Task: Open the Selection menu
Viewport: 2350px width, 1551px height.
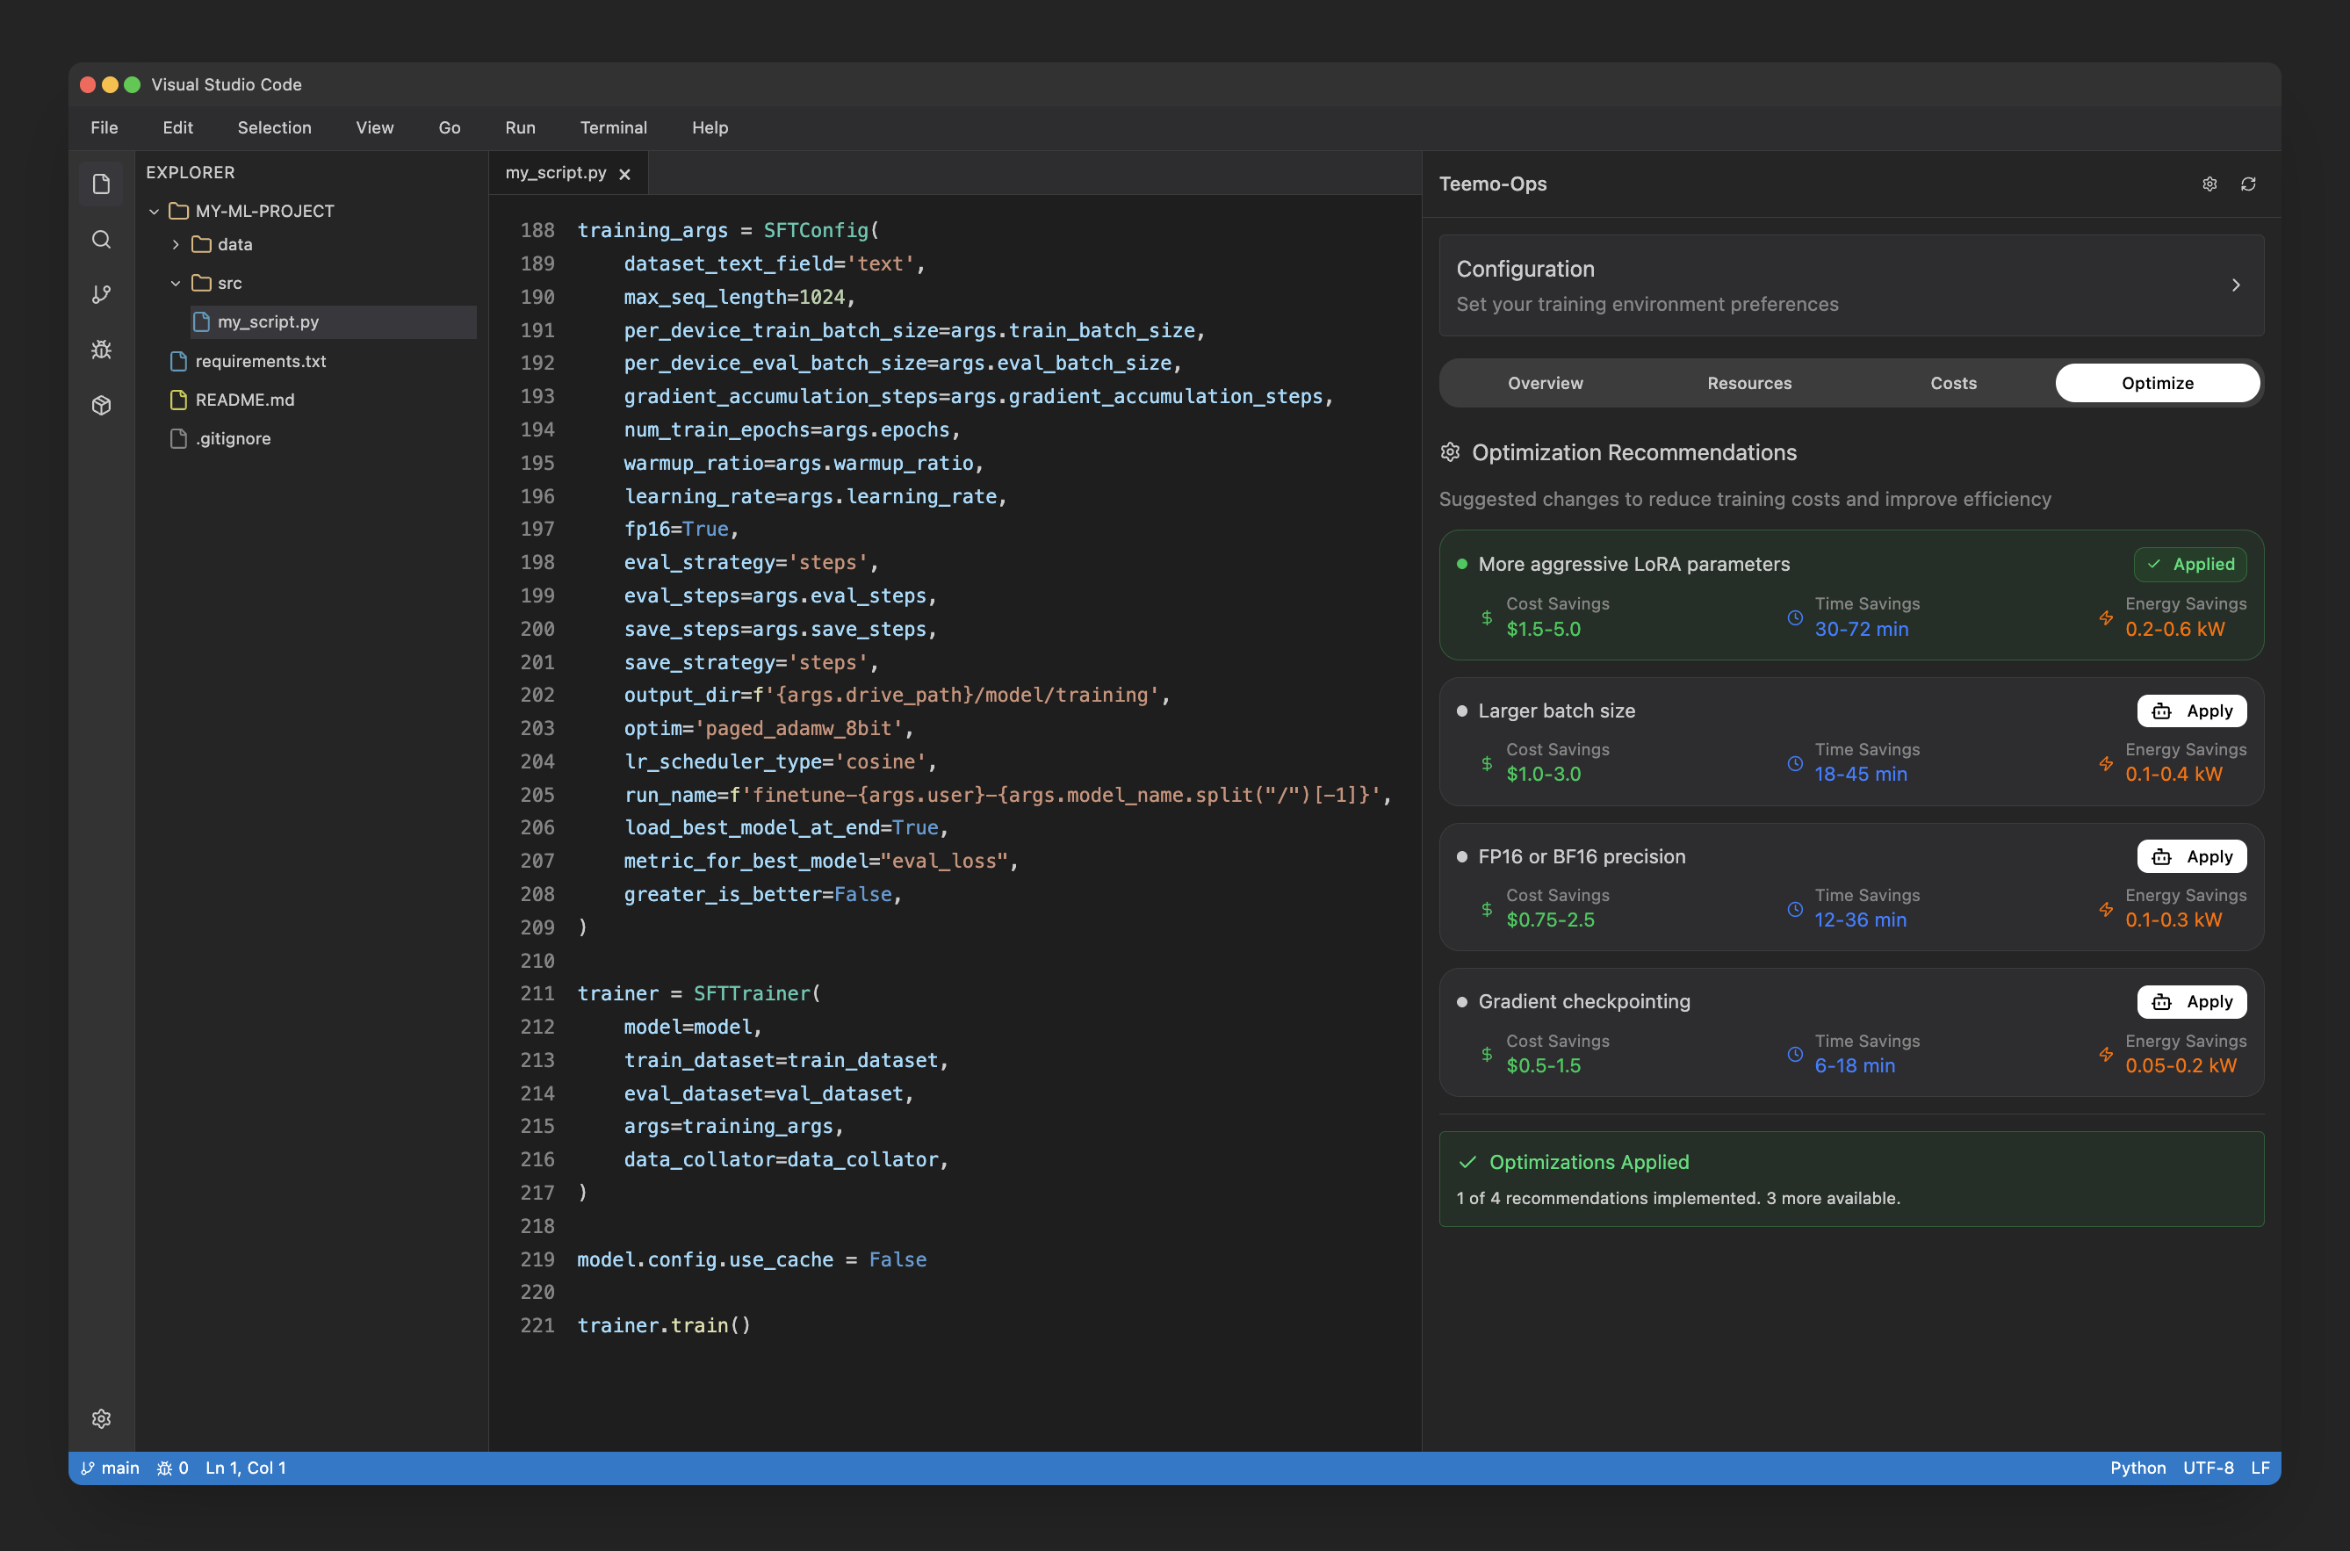Action: (x=274, y=127)
